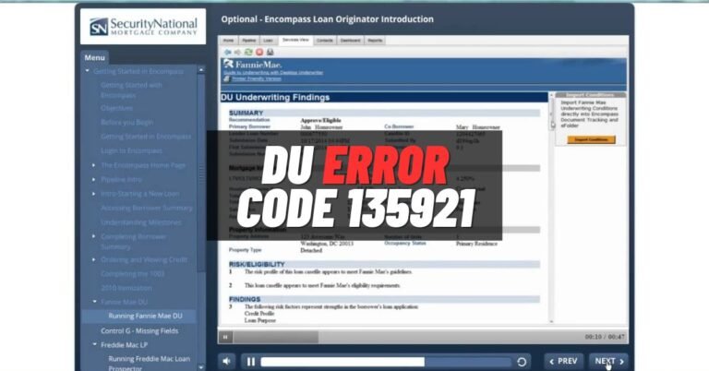709x371 pixels.
Task: Open the Loan tab
Action: pos(268,41)
